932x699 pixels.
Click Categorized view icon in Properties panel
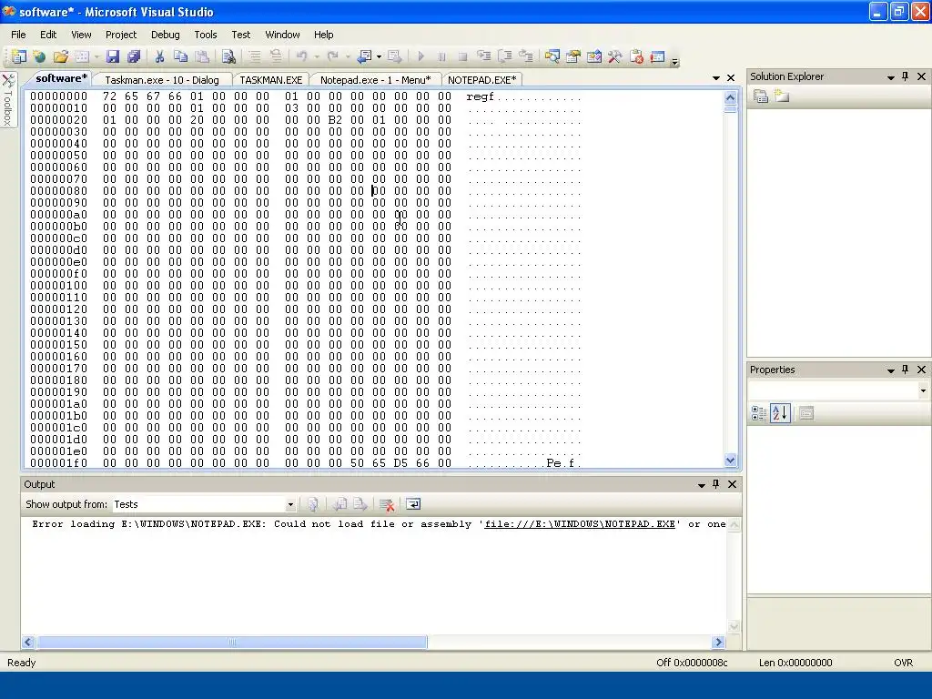759,413
